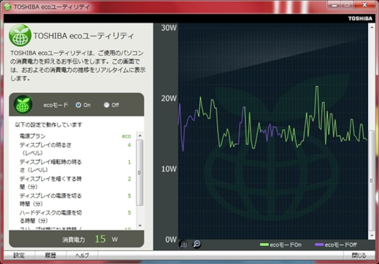
Task: Click the zoom out magnifier below graph
Action: (197, 244)
